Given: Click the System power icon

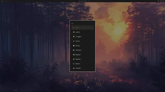Looking at the screenshot, I should pos(74,68).
